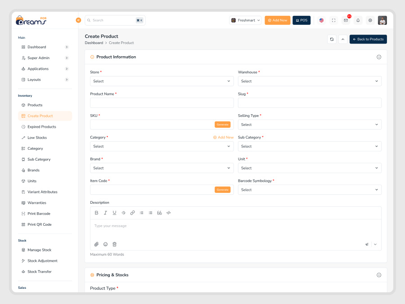Click the Generate button beside SKU

pyautogui.click(x=222, y=124)
